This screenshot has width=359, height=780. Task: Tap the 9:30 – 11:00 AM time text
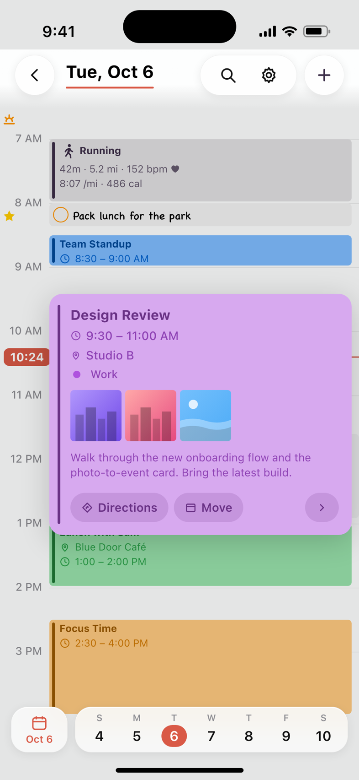132,336
